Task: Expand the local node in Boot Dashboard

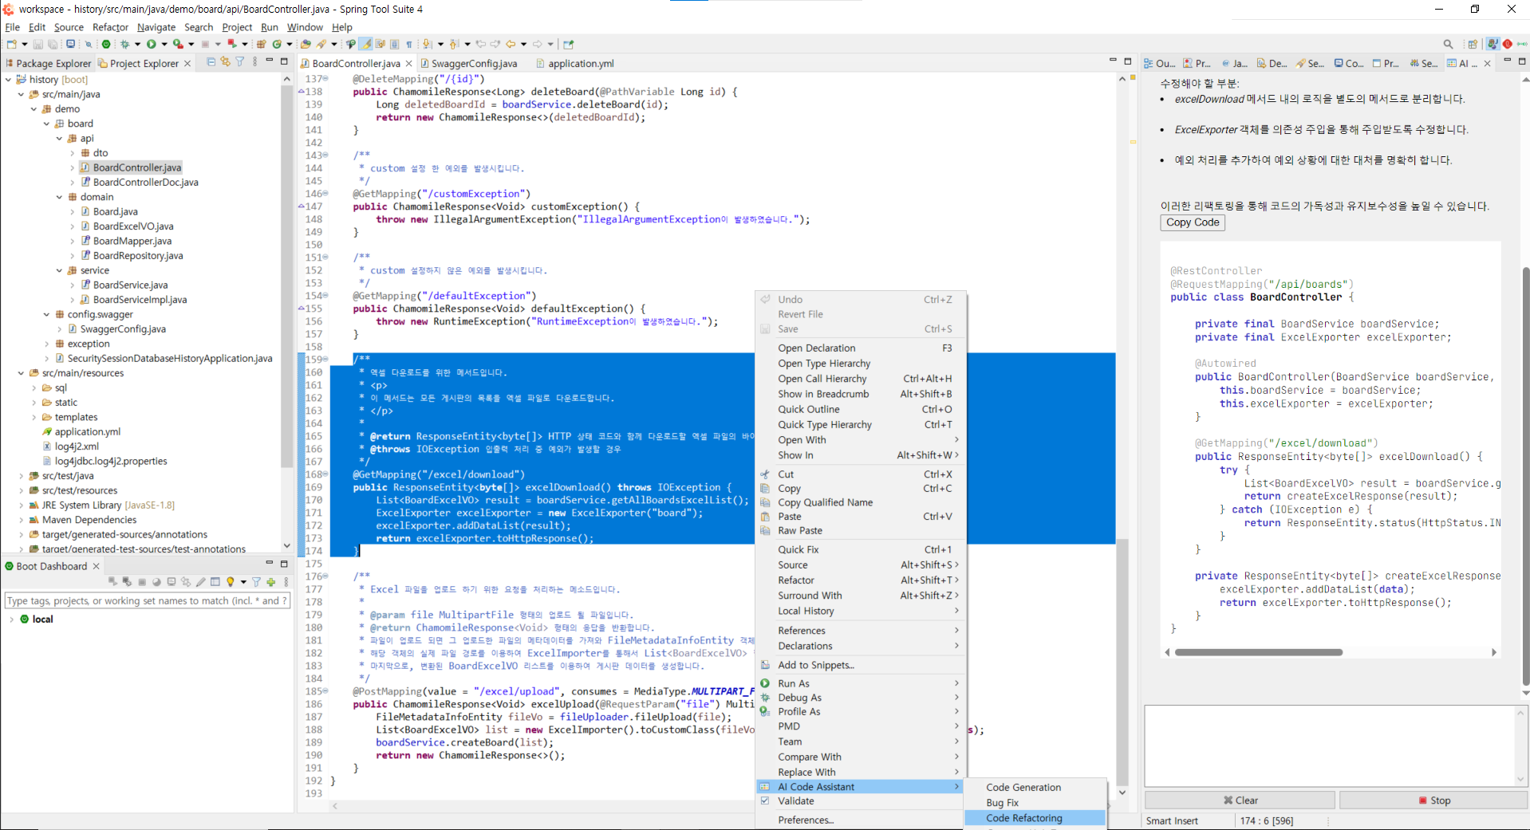Action: click(11, 620)
